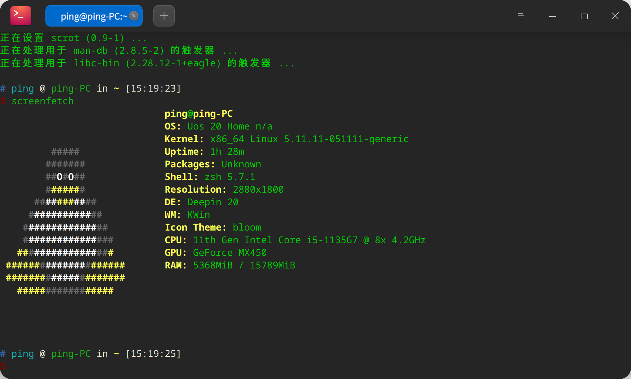Click the libc-bin trigger output line
Screen dimensions: 631x379
147,63
